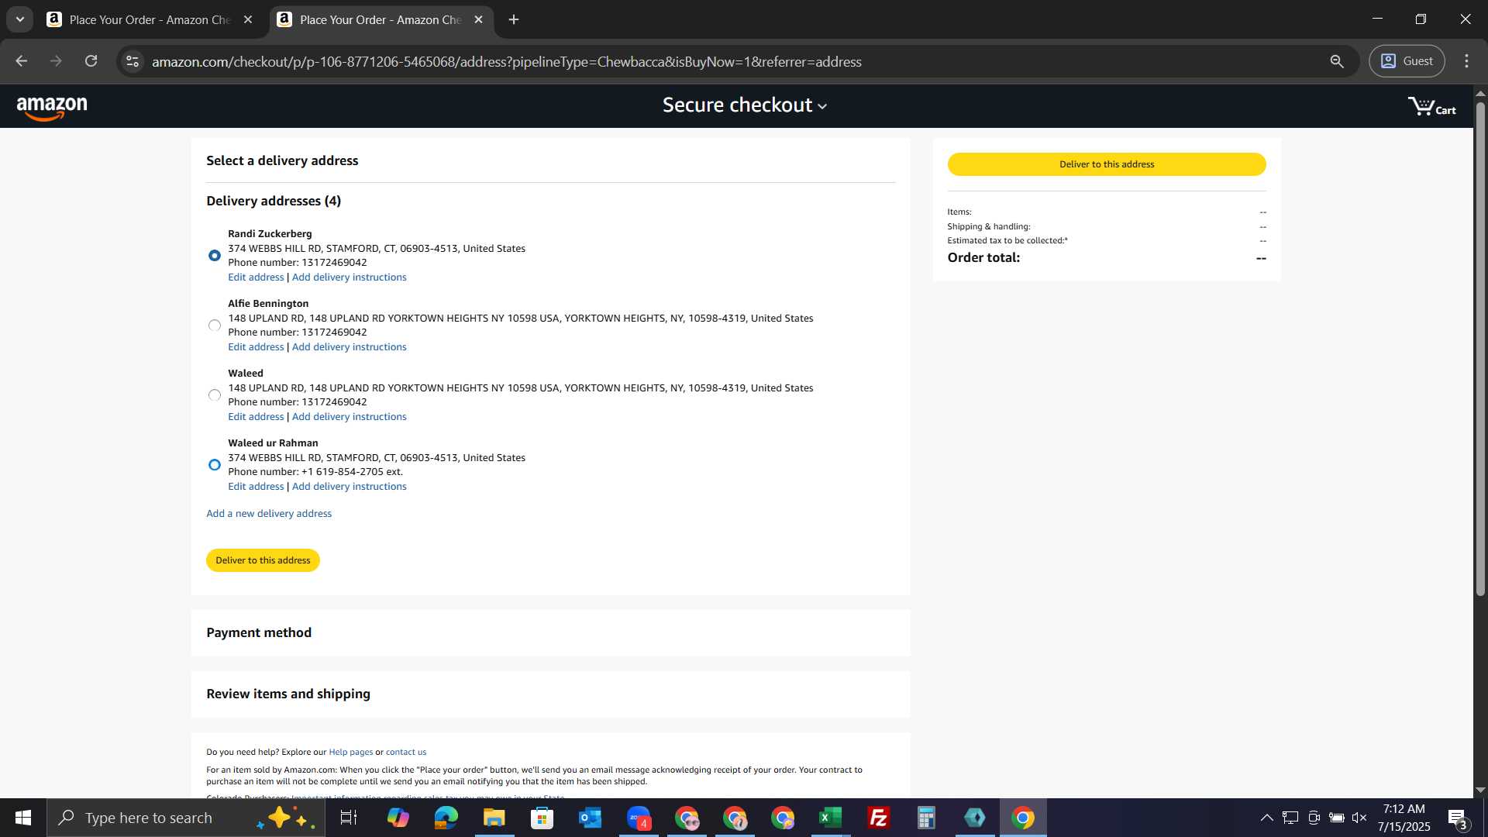1488x837 pixels.
Task: Open the Help pages link
Action: pyautogui.click(x=350, y=752)
